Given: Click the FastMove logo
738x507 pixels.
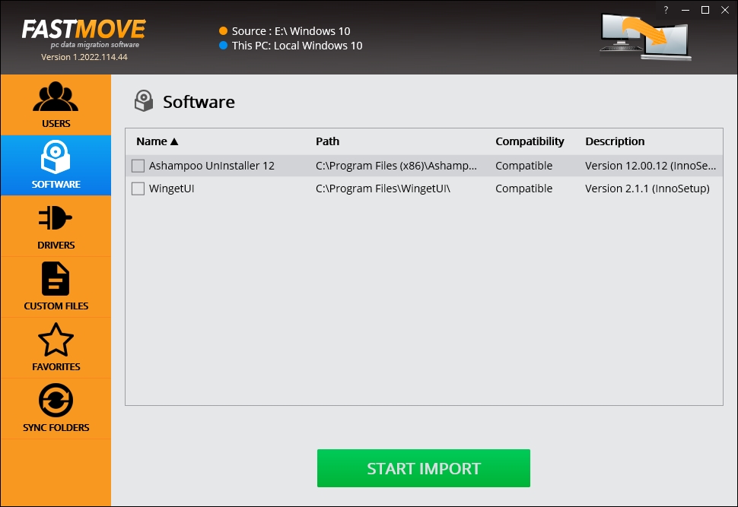Looking at the screenshot, I should 84,33.
